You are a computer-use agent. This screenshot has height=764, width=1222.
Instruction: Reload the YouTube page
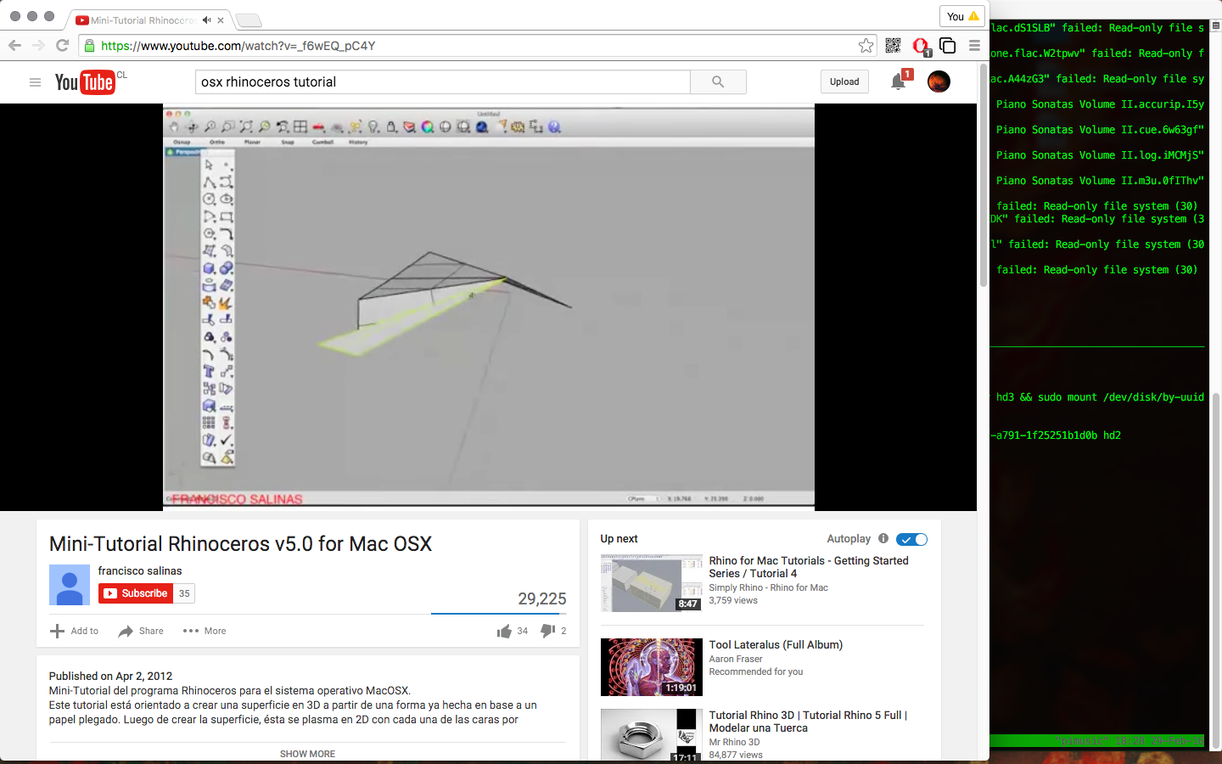point(62,46)
